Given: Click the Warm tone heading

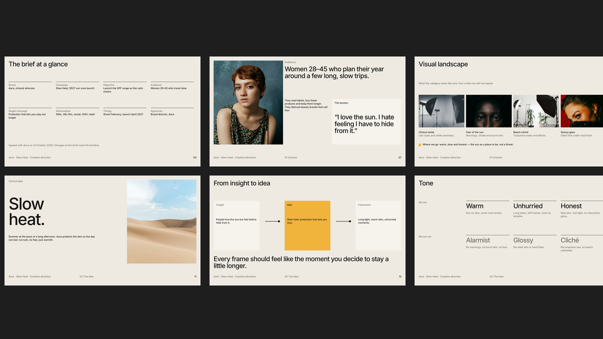Looking at the screenshot, I should (475, 206).
